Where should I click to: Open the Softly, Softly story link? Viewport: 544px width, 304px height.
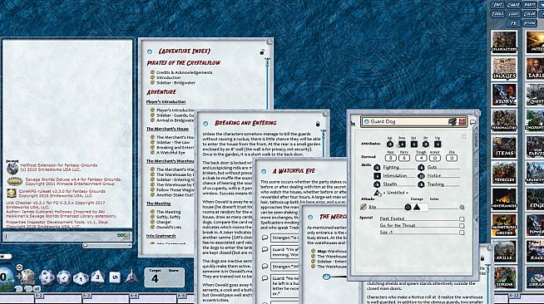(168, 217)
